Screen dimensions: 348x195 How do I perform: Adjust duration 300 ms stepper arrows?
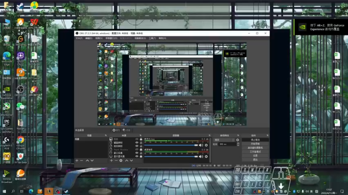pos(238,144)
